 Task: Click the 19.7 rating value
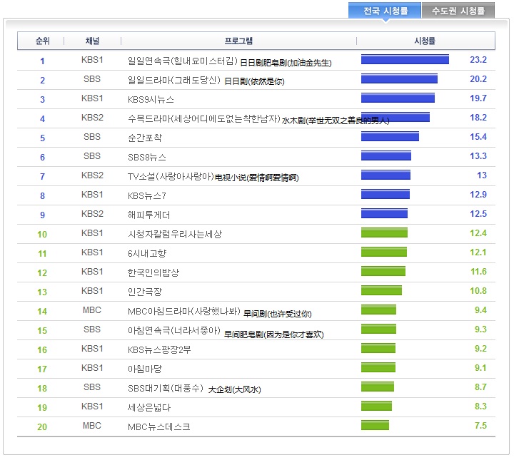click(x=478, y=98)
